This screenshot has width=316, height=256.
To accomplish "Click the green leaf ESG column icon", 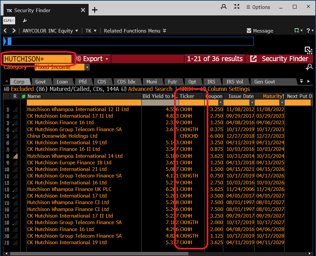I will click(x=24, y=96).
